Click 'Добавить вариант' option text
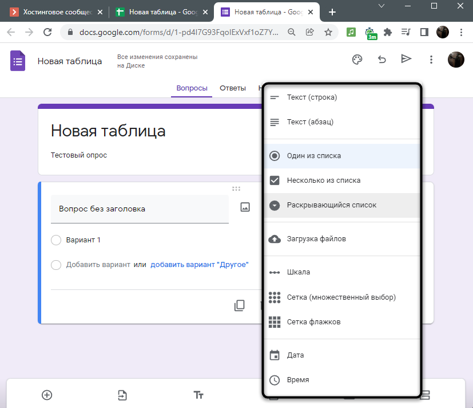Image resolution: width=473 pixels, height=408 pixels. click(x=98, y=265)
